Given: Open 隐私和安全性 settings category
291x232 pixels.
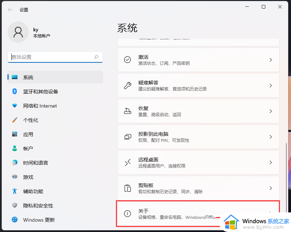Looking at the screenshot, I should point(55,206).
